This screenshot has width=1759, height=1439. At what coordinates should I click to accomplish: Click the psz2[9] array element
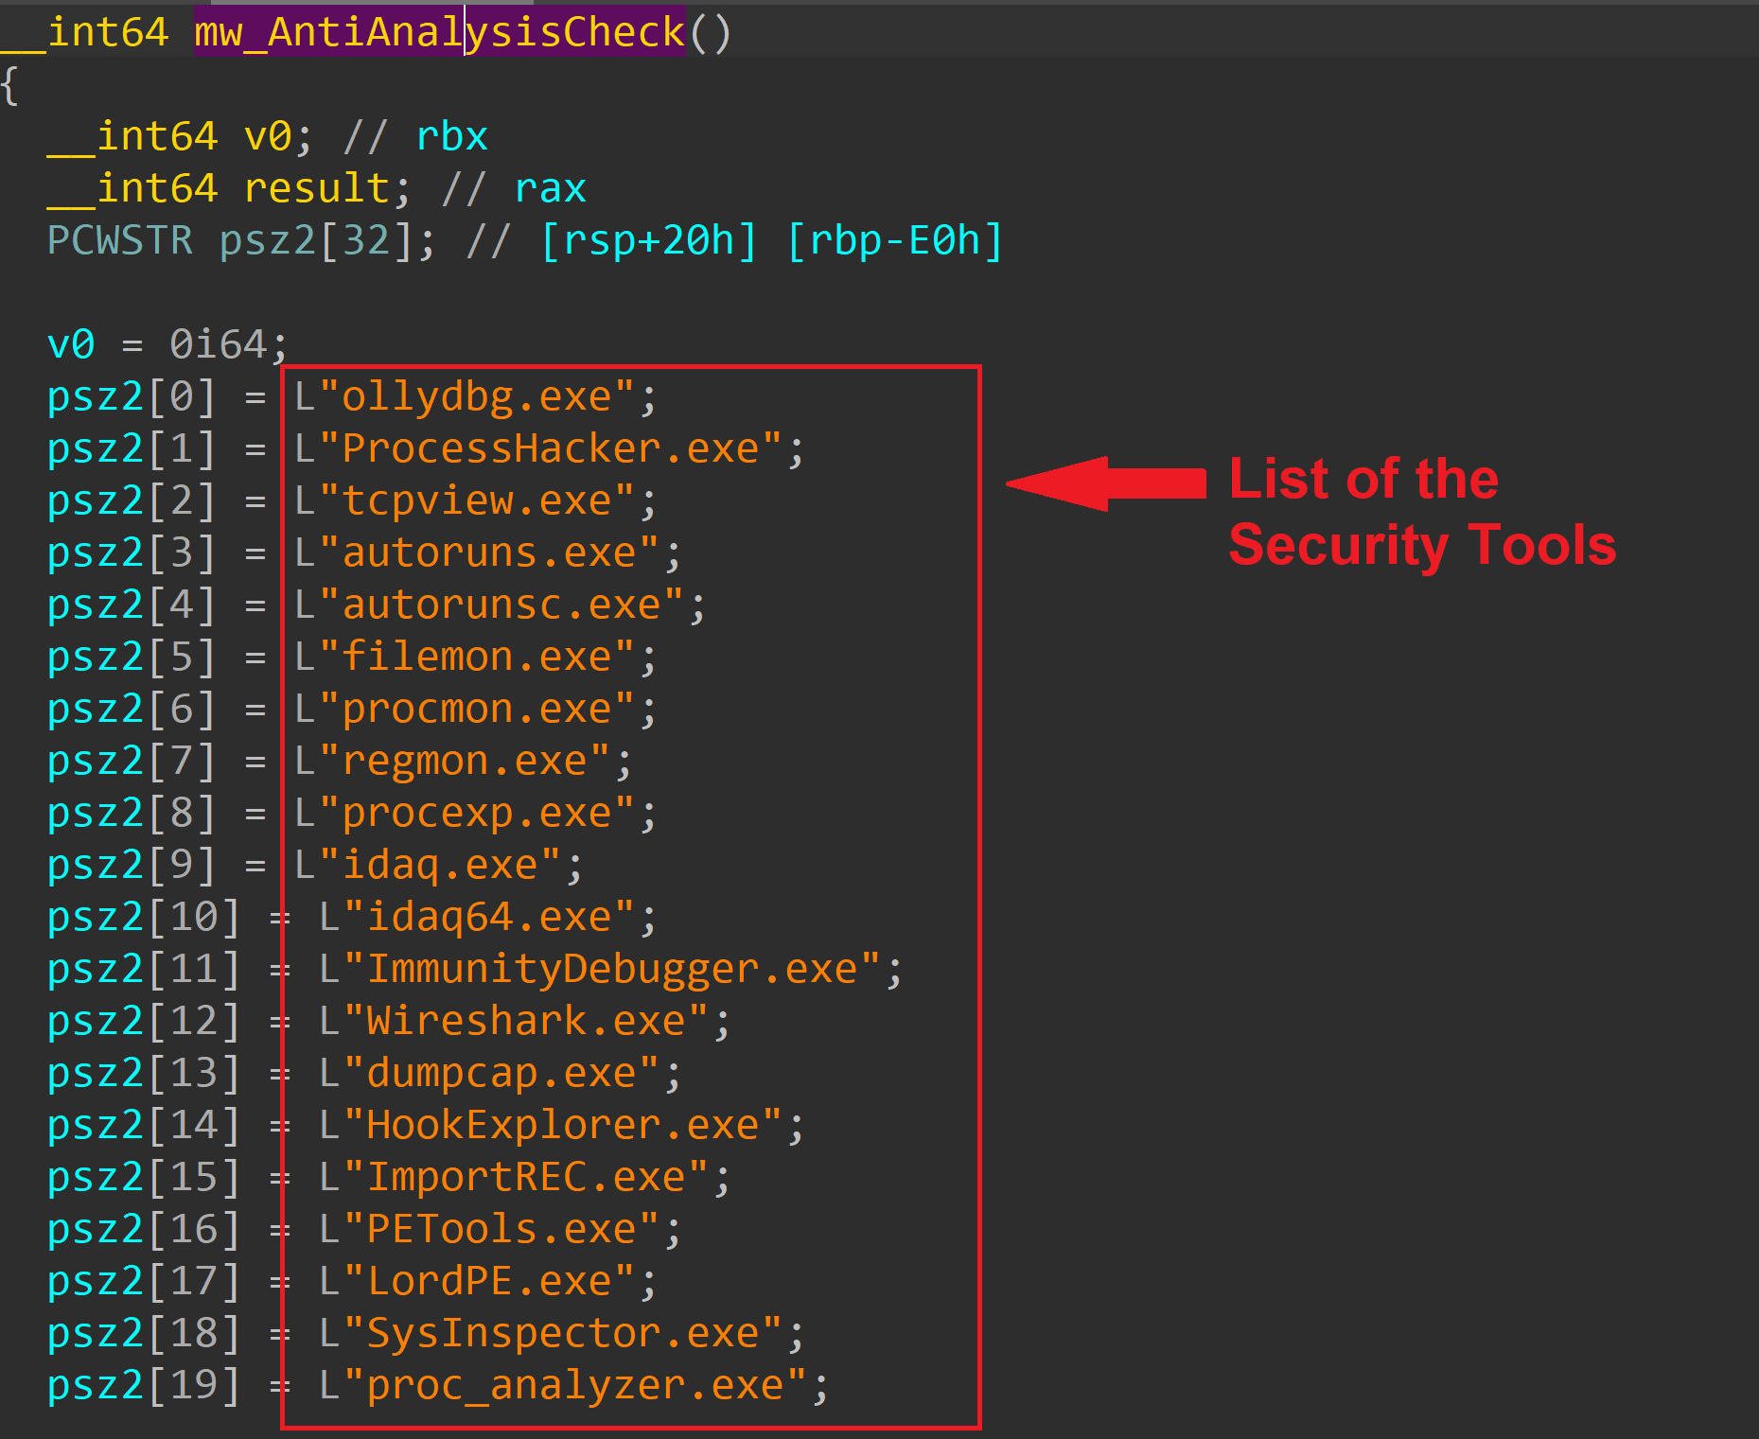coord(132,865)
